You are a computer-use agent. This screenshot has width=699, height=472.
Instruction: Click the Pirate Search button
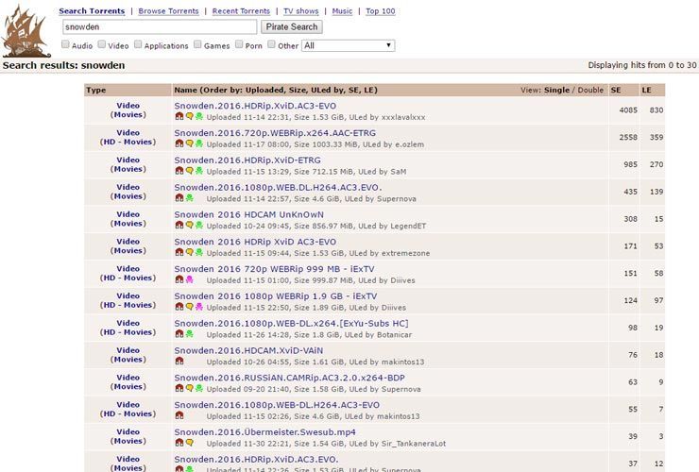[x=292, y=26]
